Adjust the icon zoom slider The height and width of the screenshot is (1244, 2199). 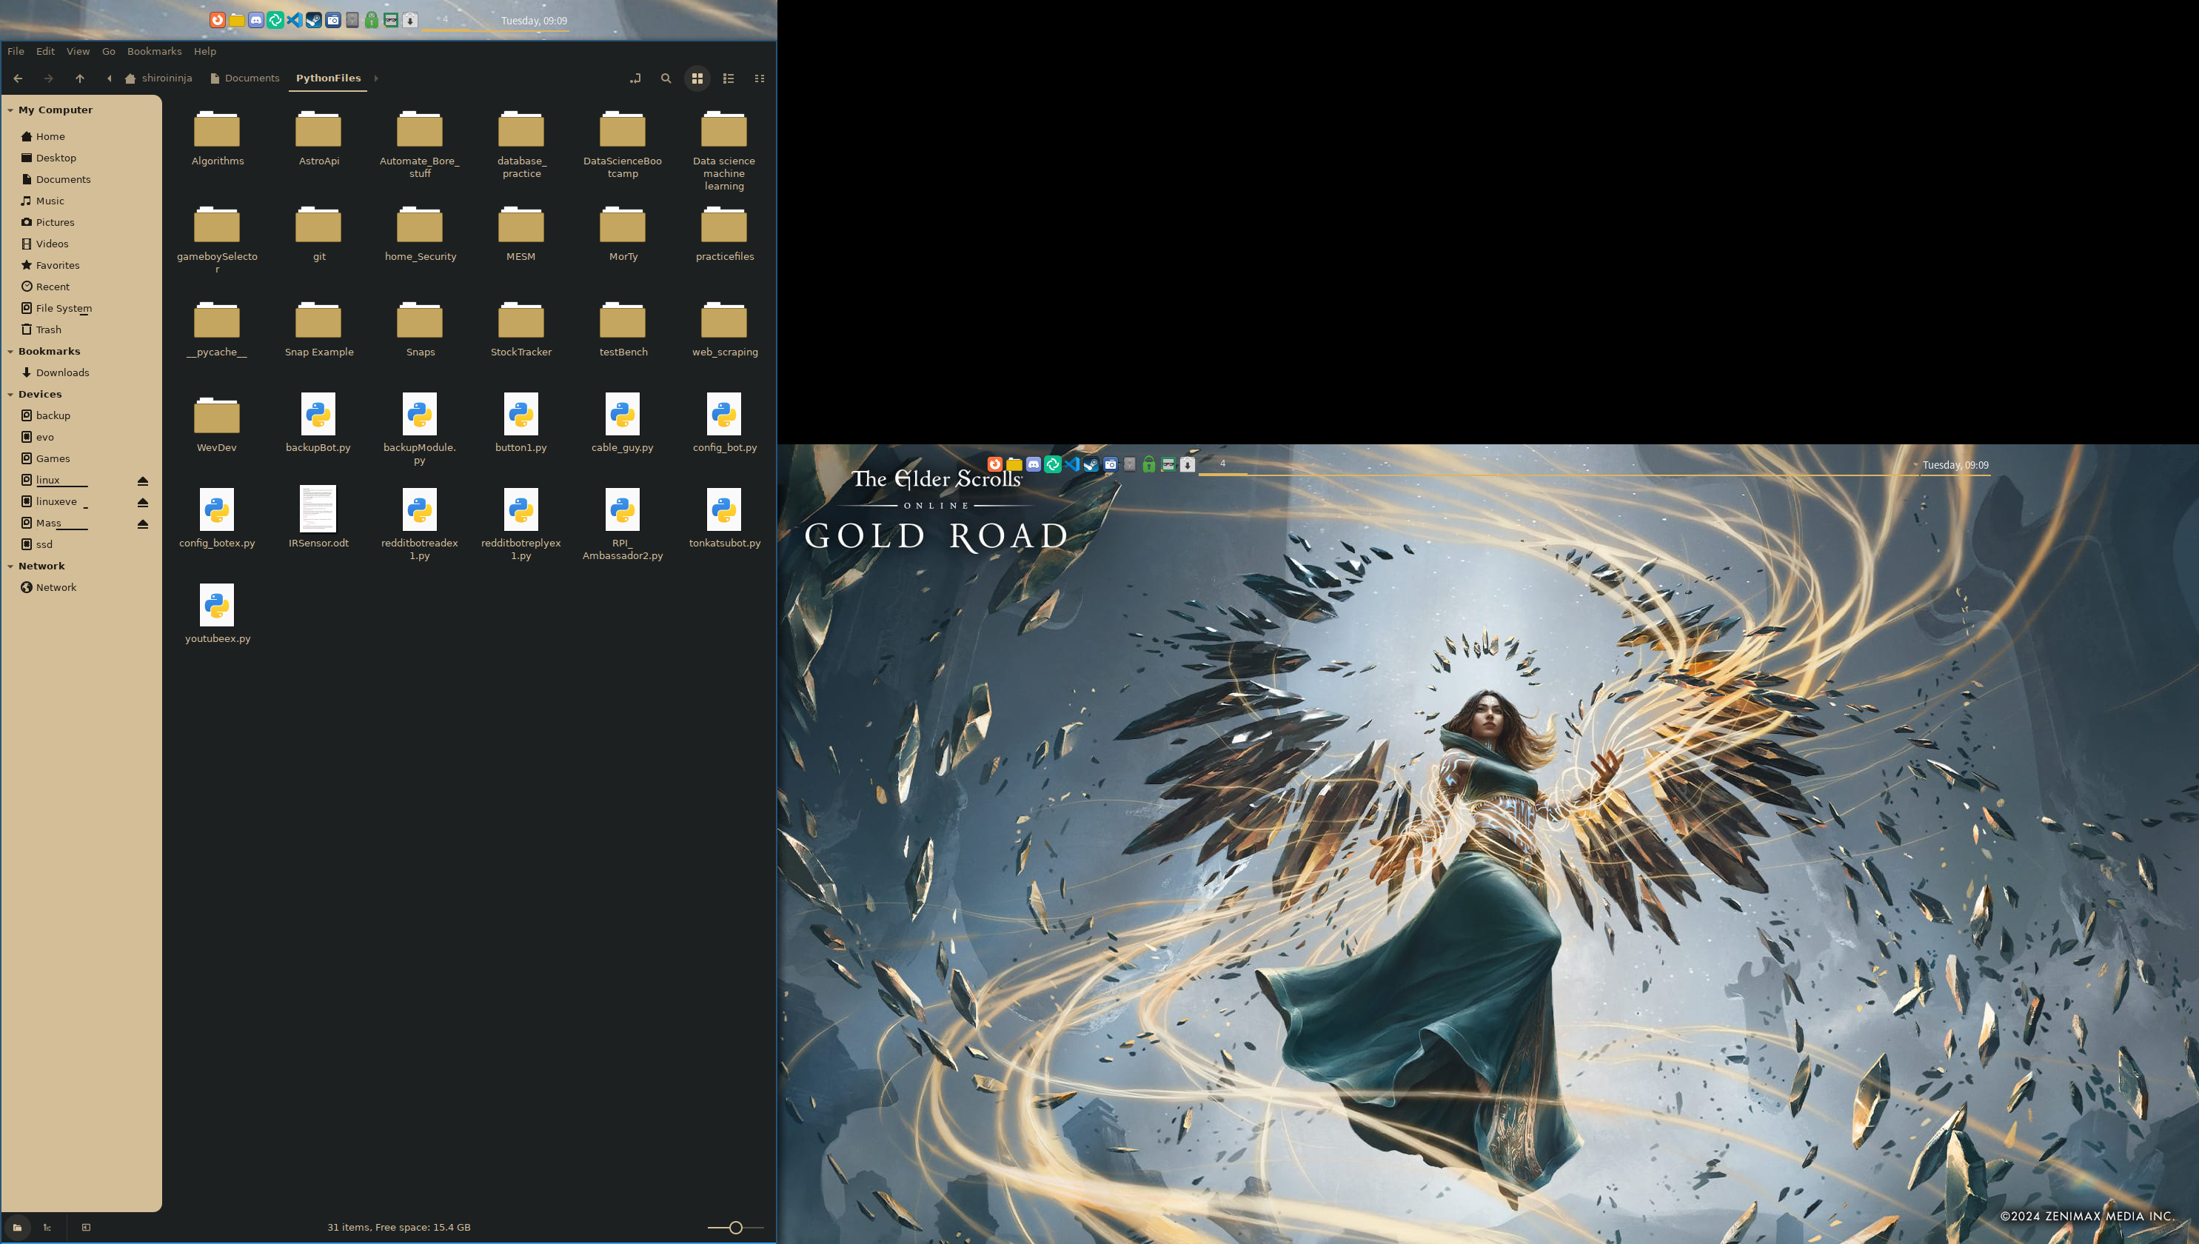coord(734,1228)
